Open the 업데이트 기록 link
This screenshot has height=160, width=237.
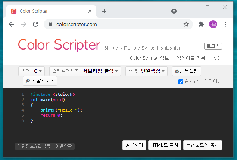191,58
